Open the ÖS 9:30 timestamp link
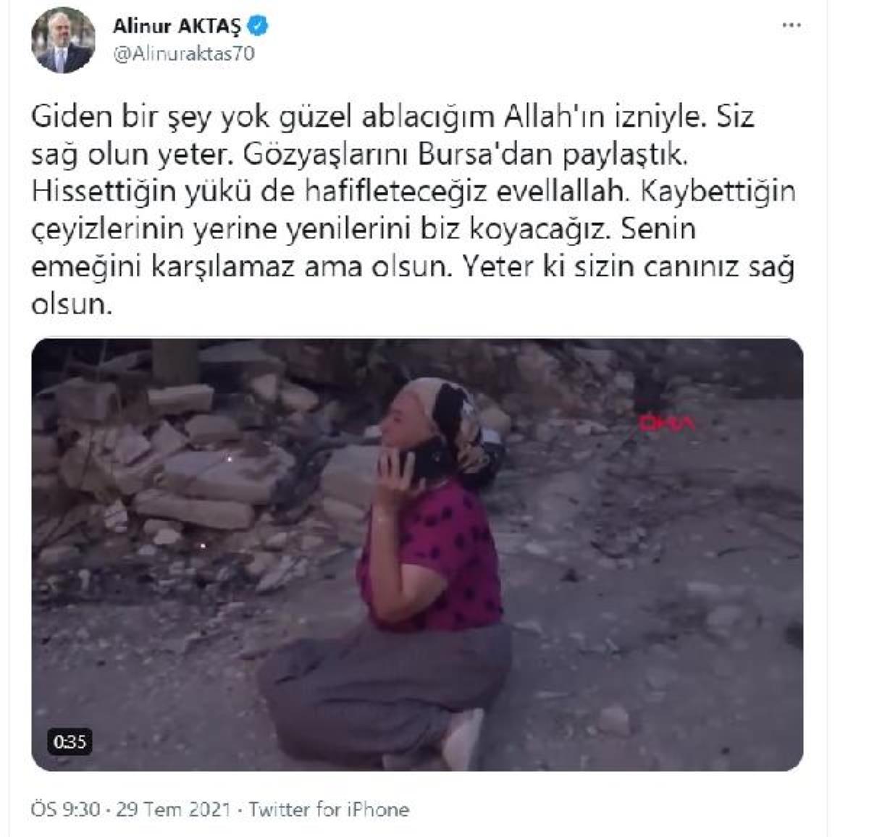Screen dimensions: 869x837 click(x=65, y=809)
